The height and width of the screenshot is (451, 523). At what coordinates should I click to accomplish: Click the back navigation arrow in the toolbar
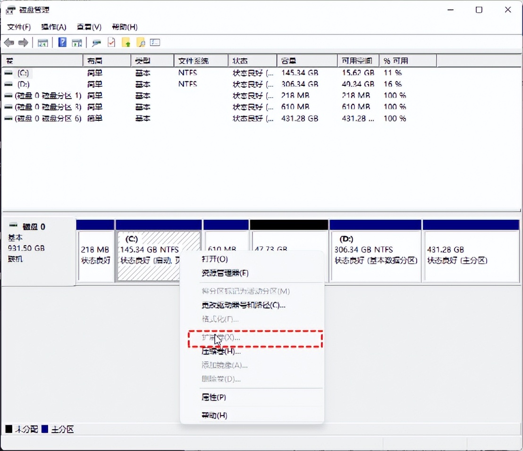8,42
